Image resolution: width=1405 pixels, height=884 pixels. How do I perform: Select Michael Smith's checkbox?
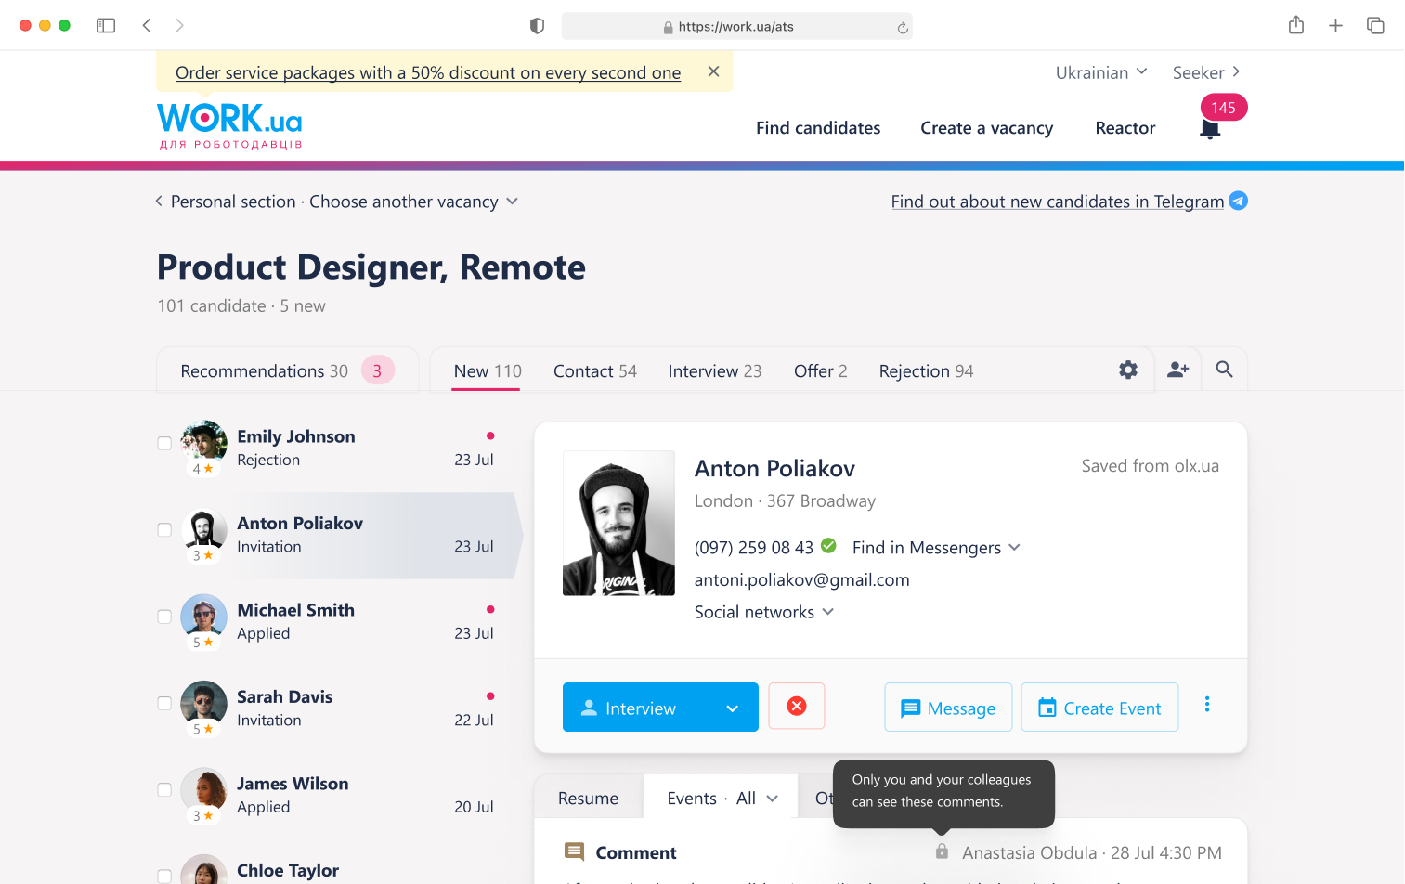point(164,617)
